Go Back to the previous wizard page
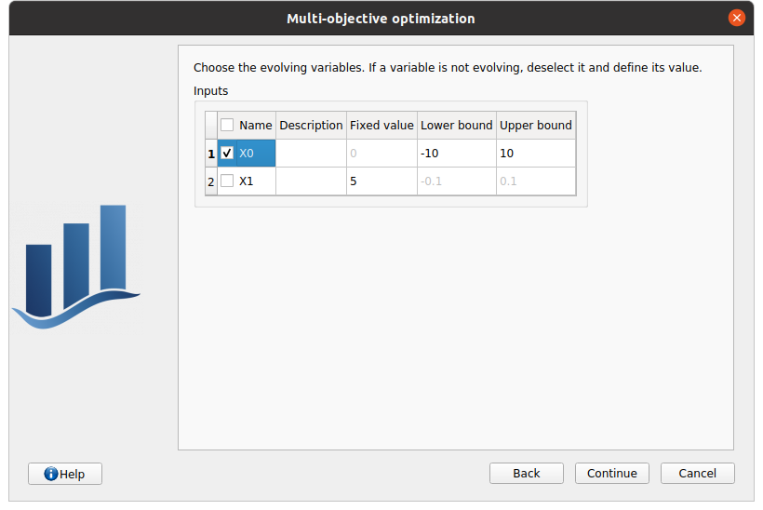This screenshot has height=510, width=763. pyautogui.click(x=526, y=474)
